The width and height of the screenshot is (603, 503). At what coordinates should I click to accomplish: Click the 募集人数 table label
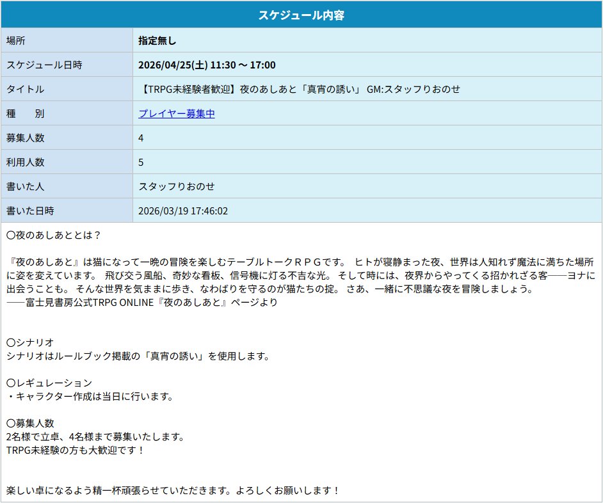[26, 138]
